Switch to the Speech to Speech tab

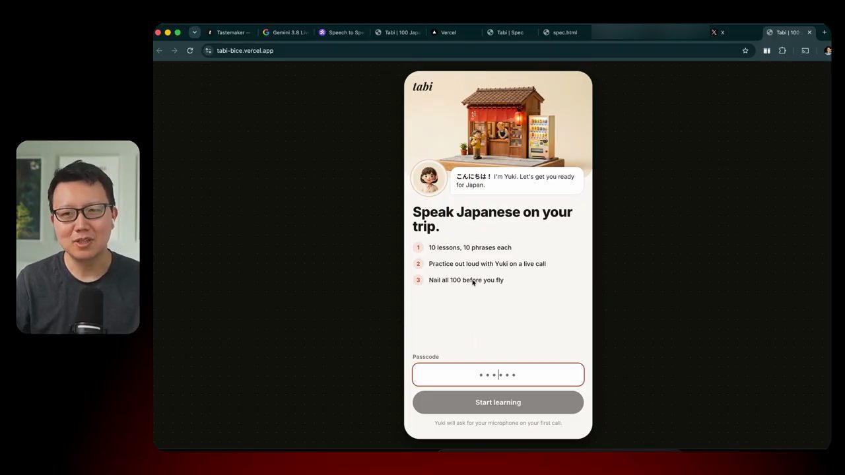pos(341,32)
